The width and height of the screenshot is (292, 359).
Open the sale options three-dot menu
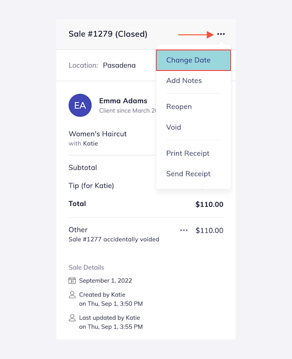click(221, 34)
